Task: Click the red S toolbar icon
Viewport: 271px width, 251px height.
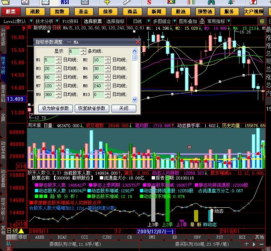Action: [x=149, y=2]
